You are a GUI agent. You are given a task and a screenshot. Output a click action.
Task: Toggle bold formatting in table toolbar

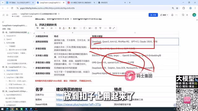click(60, 28)
